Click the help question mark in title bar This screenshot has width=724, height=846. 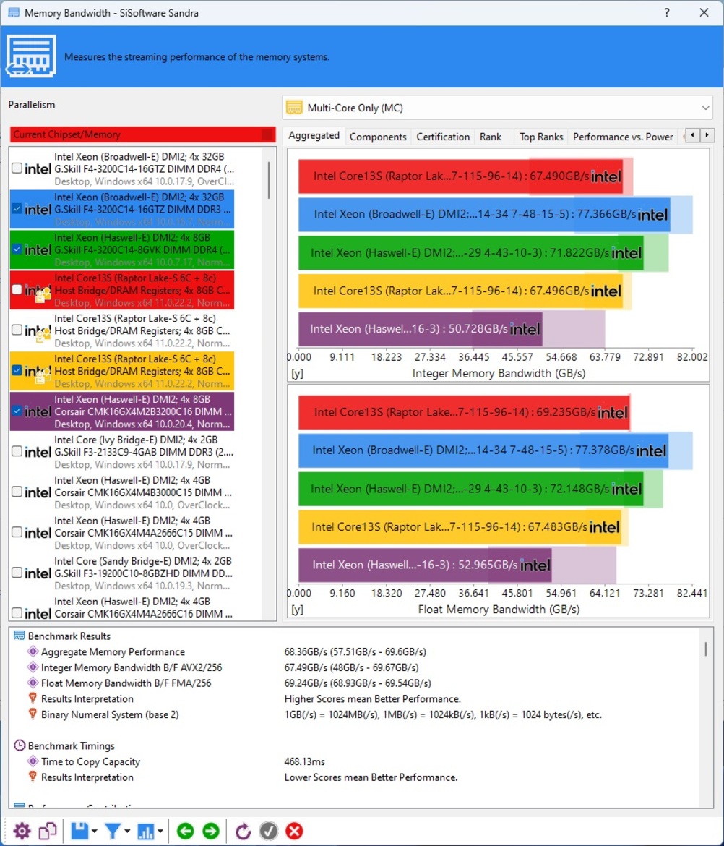click(668, 12)
